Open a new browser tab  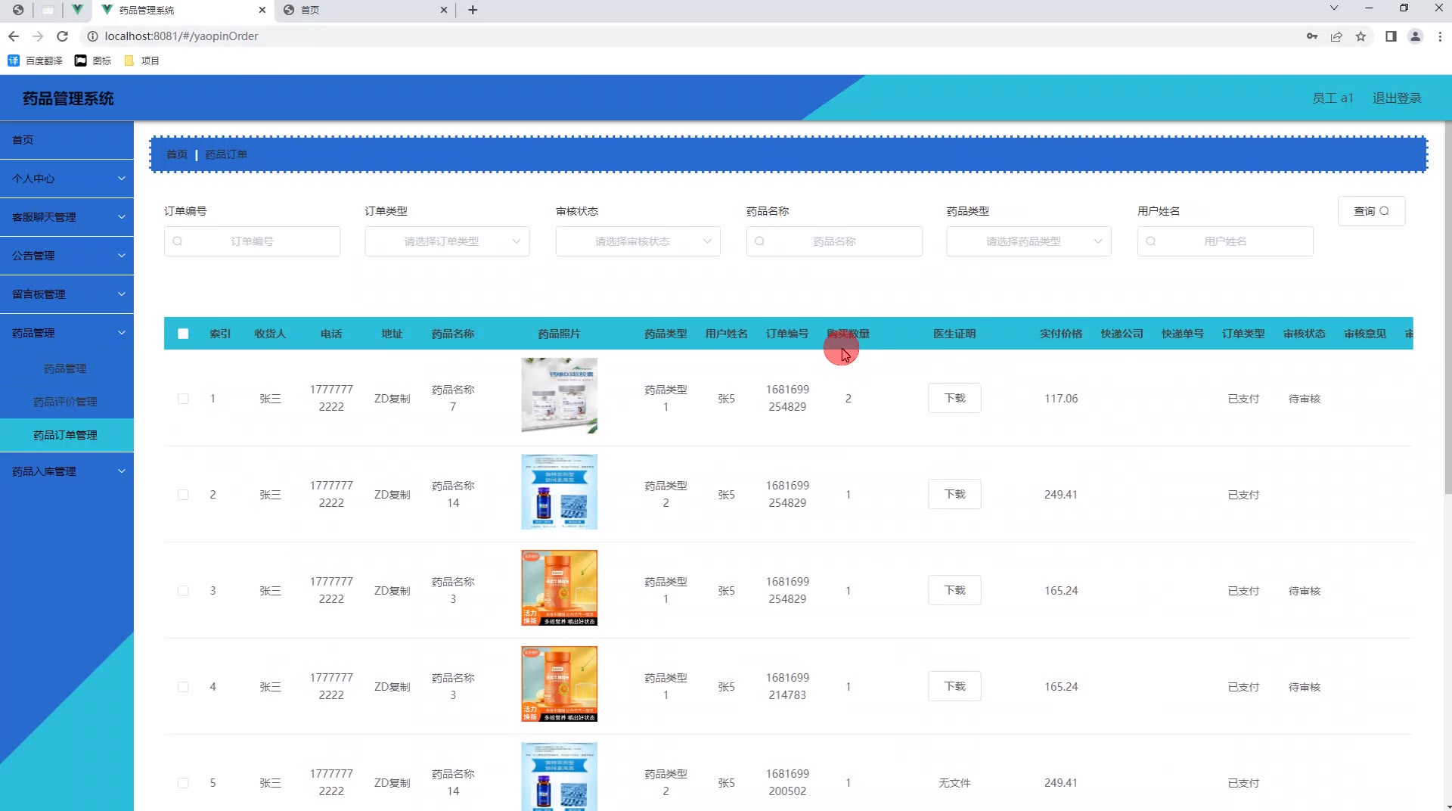coord(473,10)
